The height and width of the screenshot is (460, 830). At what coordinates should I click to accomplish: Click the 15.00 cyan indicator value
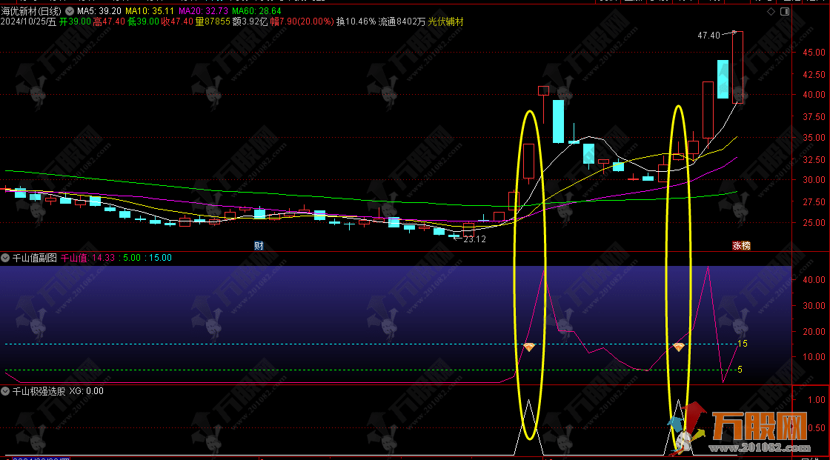pos(160,258)
